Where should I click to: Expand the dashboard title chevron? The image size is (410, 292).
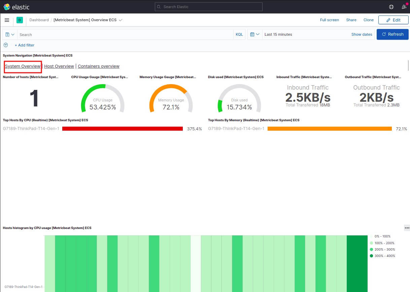[x=121, y=20]
